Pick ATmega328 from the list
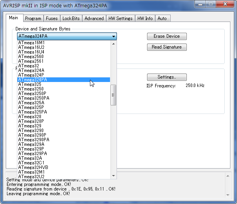This screenshot has width=237, height=204. click(x=64, y=117)
